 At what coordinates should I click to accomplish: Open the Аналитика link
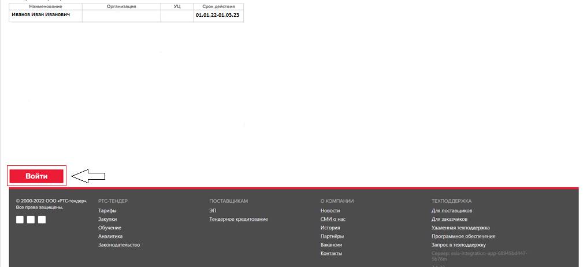[110, 236]
